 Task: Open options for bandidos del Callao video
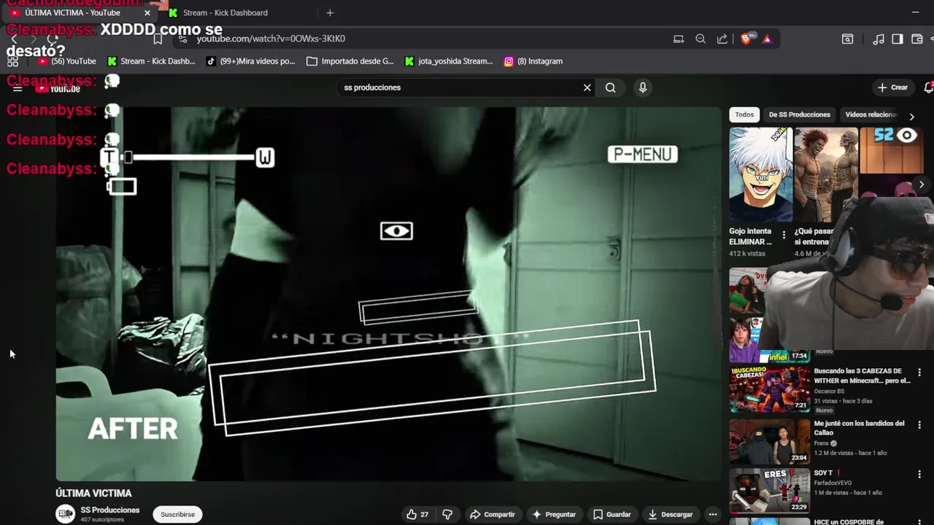pyautogui.click(x=919, y=425)
